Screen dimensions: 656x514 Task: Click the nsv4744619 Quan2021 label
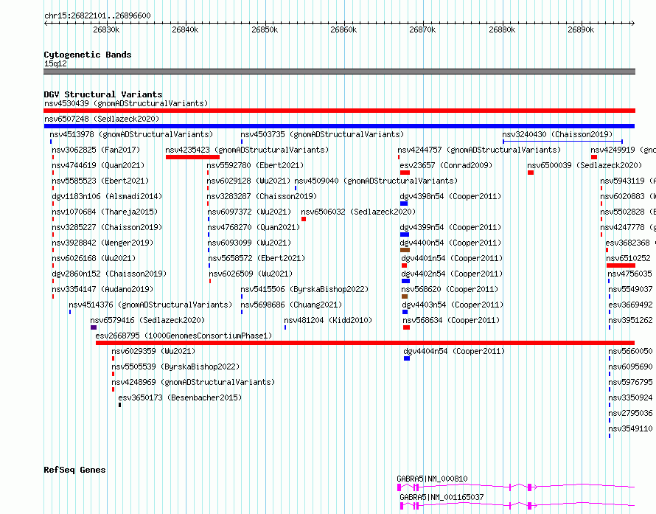click(x=98, y=165)
